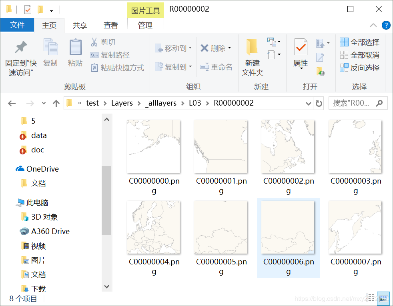The height and width of the screenshot is (306, 393).
Task: Switch to details view in status bar
Action: [x=369, y=298]
